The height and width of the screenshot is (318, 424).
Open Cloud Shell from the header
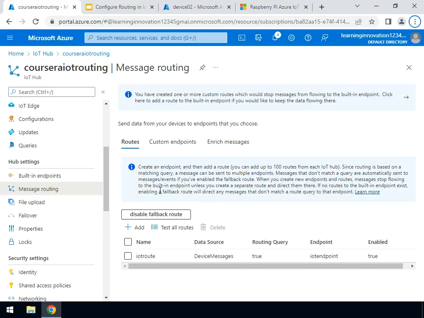pos(241,38)
